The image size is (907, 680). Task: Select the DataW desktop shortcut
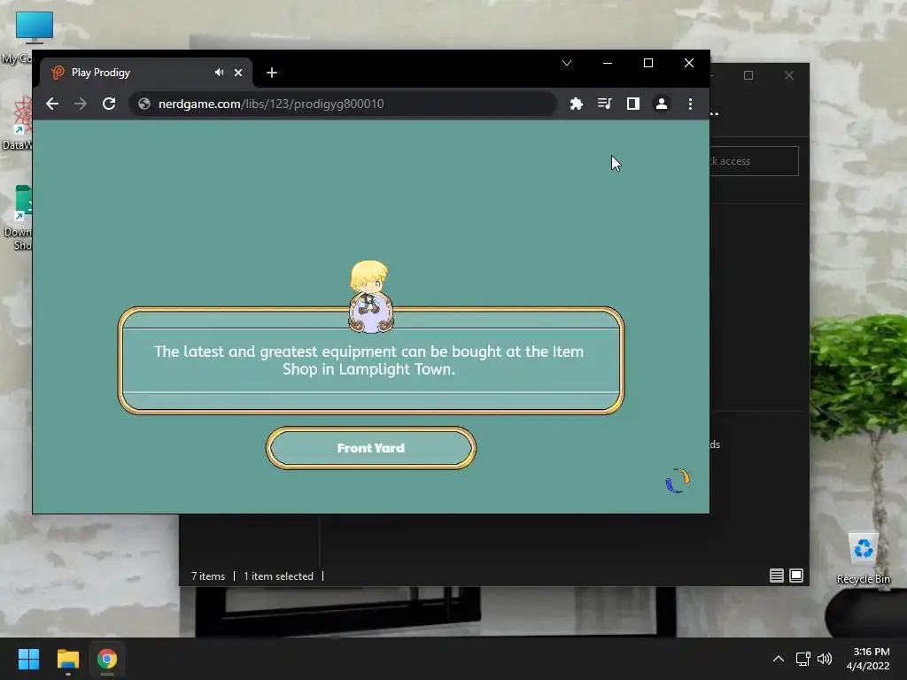[16, 122]
